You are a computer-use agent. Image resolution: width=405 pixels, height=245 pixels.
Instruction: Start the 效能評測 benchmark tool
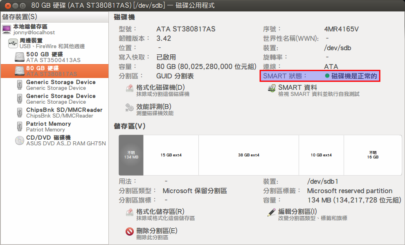(x=128, y=107)
